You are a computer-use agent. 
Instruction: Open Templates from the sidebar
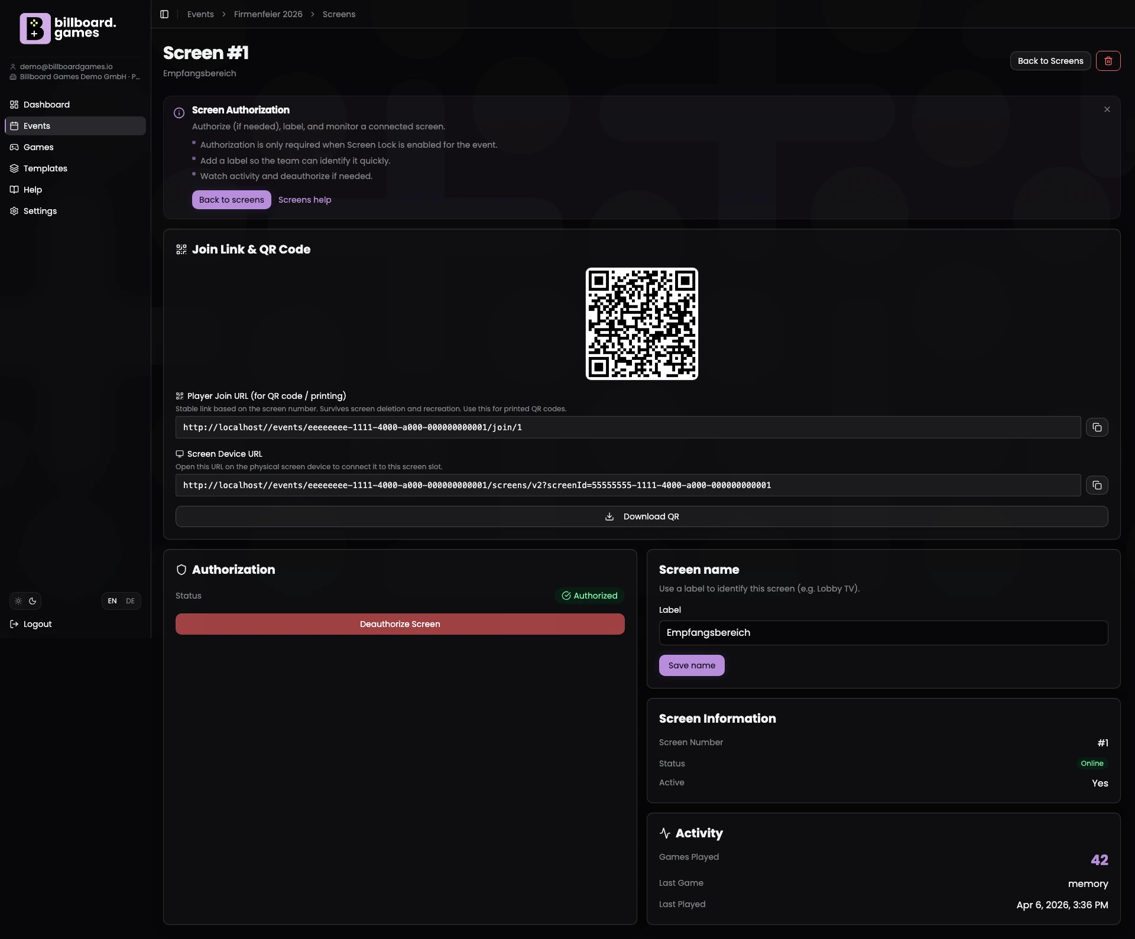click(44, 168)
